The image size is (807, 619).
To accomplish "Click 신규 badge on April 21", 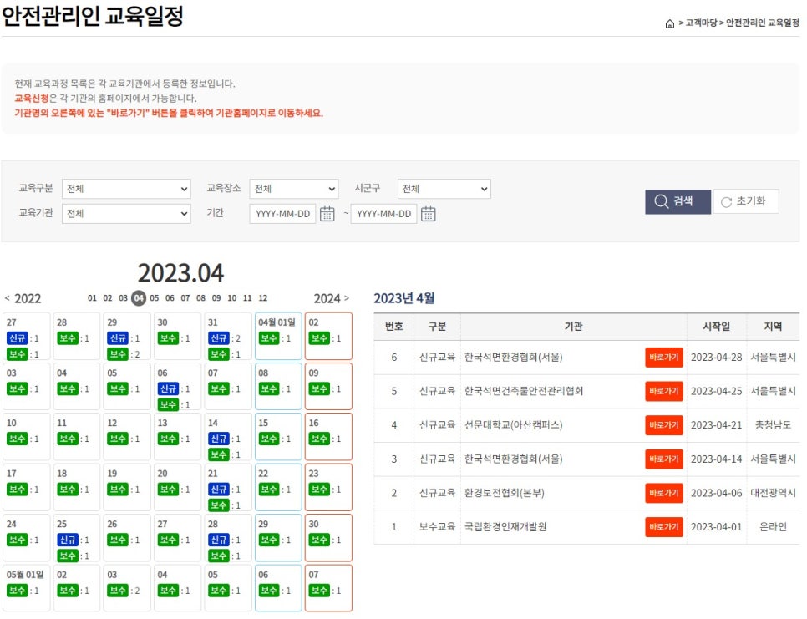I will coord(219,489).
